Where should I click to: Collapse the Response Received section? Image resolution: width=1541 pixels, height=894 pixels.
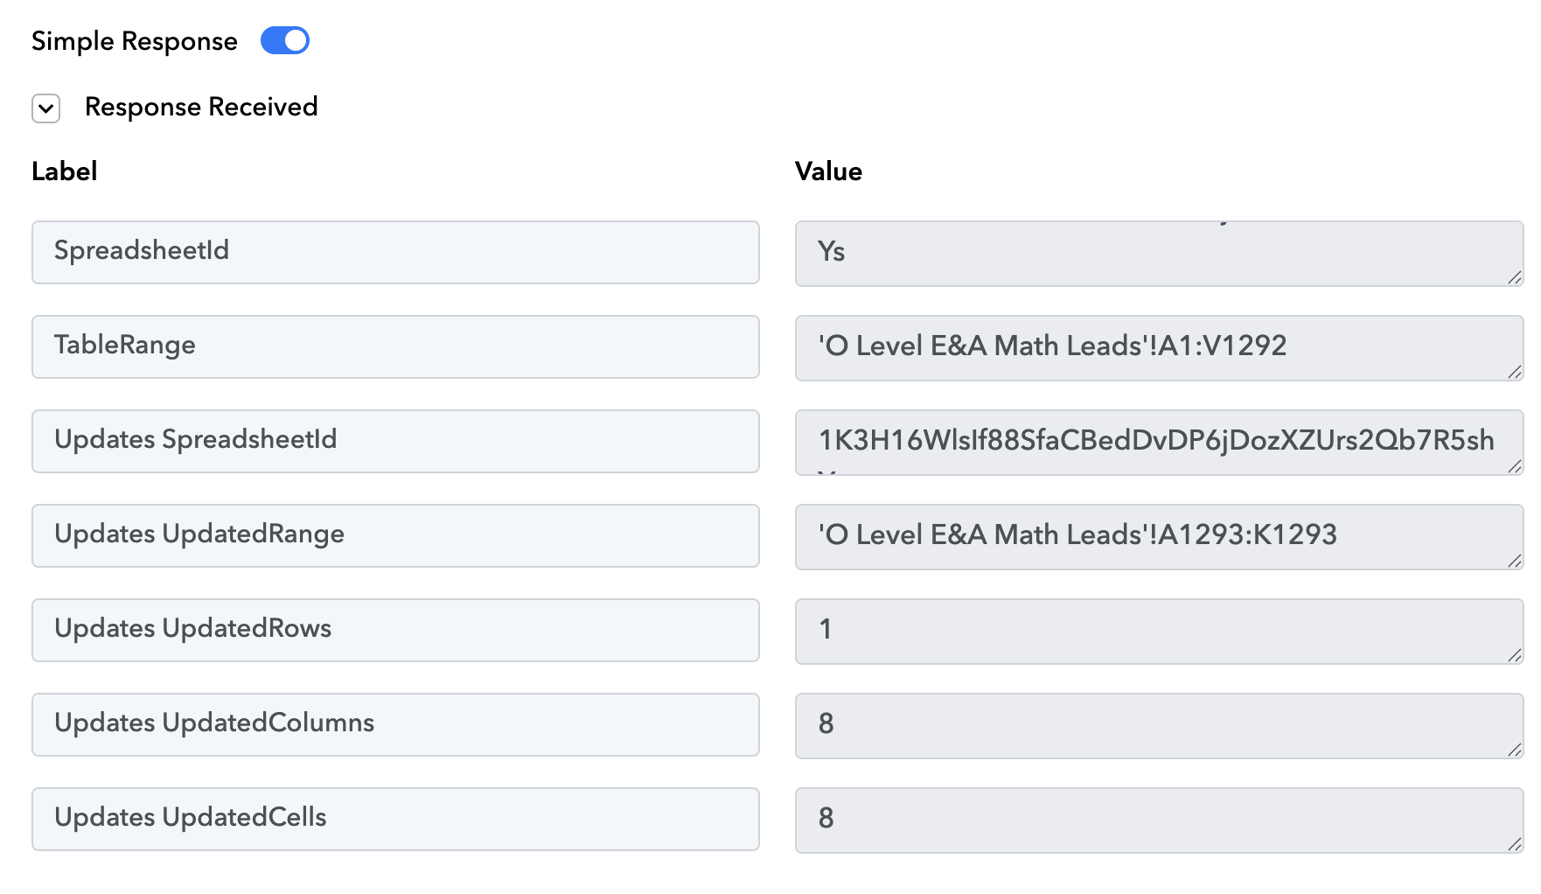[x=46, y=108]
